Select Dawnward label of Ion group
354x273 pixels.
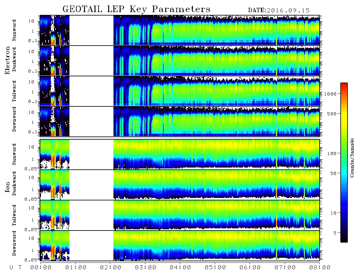coord(14,243)
